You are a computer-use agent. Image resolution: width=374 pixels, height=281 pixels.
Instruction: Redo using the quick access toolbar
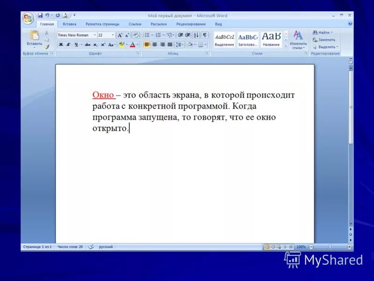58,15
